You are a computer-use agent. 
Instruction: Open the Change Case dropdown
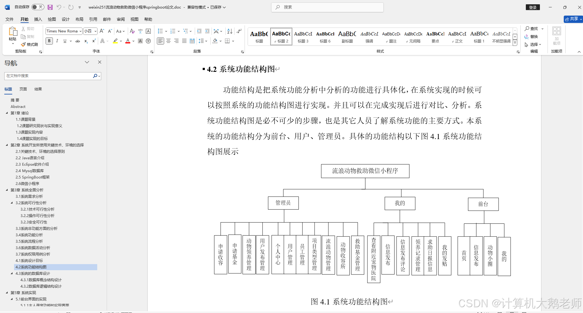[x=120, y=31]
